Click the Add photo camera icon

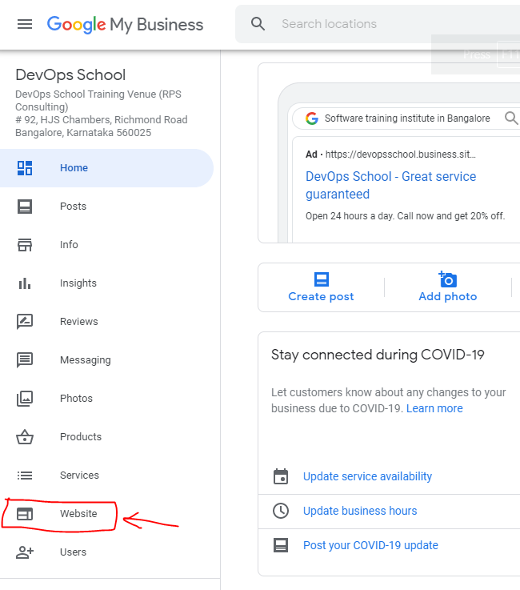(x=447, y=279)
